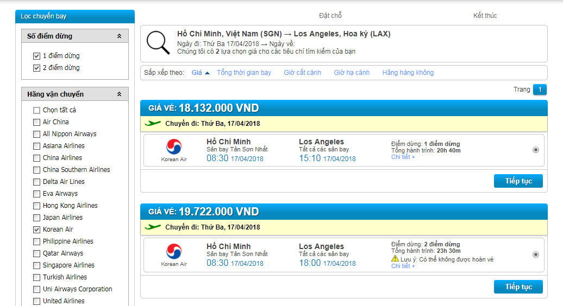
Task: Check the Singapore Airlines filter
Action: point(36,265)
